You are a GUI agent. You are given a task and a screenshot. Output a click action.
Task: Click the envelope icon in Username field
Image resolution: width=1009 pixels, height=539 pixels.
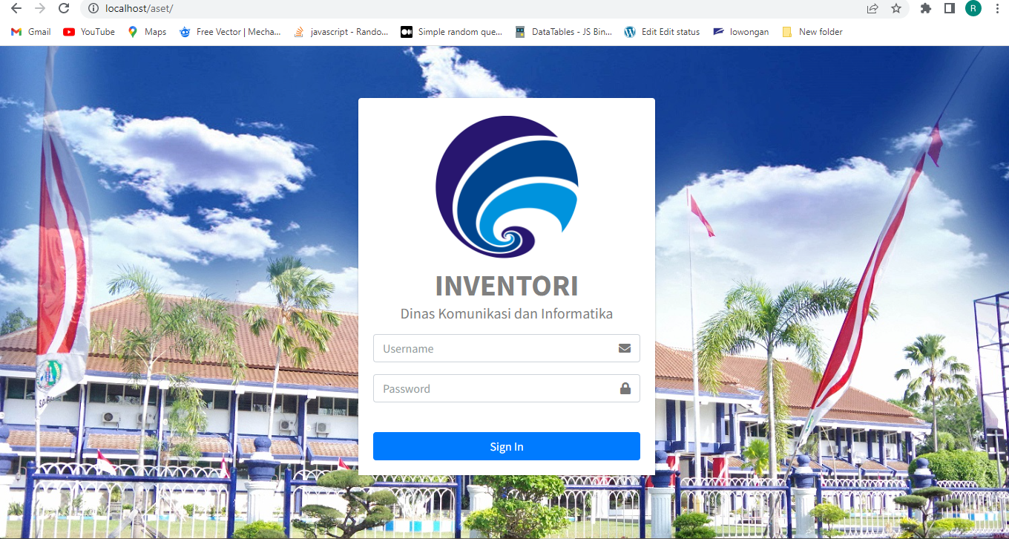pyautogui.click(x=624, y=348)
